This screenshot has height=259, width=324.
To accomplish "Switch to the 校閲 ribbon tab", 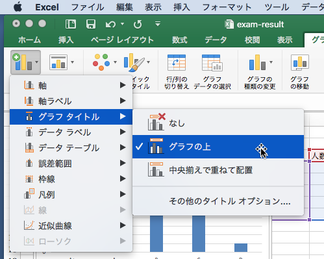I will click(252, 40).
